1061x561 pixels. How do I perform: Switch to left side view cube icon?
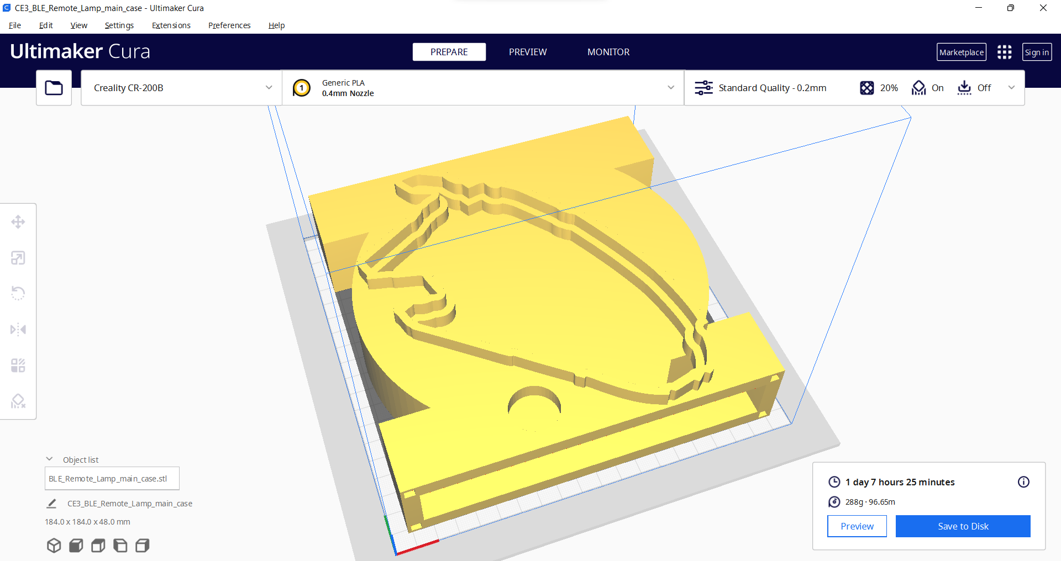point(120,546)
